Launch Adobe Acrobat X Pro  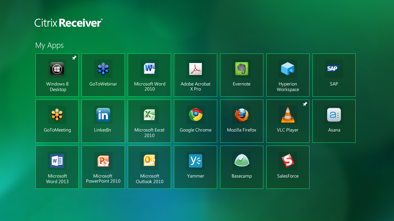point(196,75)
